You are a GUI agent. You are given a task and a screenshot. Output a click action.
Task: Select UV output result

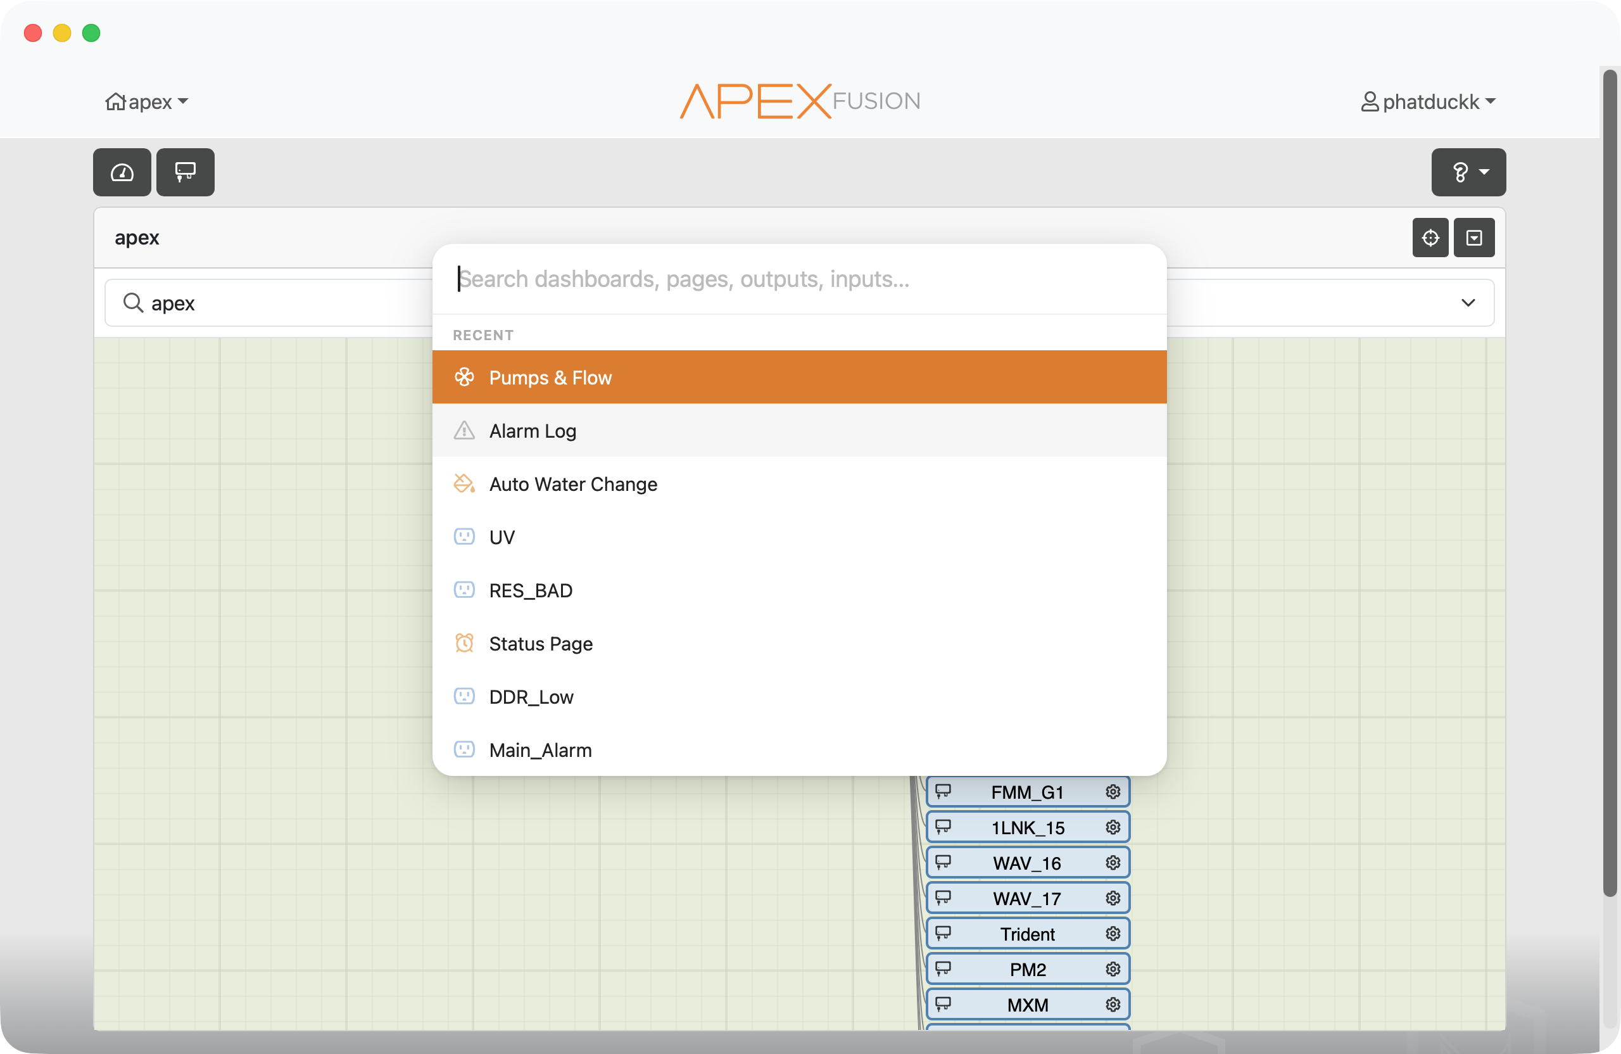(800, 537)
